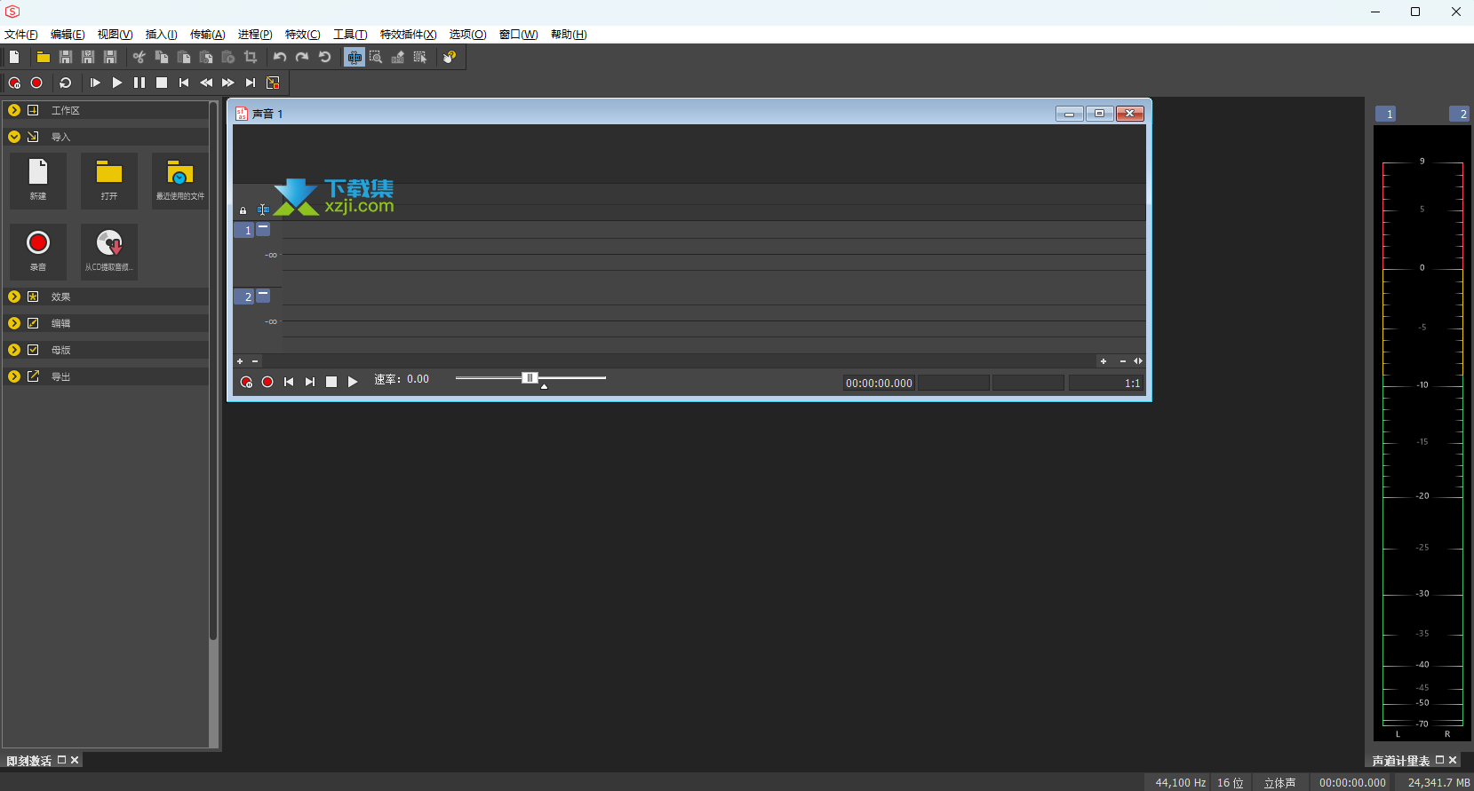The image size is (1474, 791).
Task: Click the 新建 new file tile
Action: tap(38, 180)
